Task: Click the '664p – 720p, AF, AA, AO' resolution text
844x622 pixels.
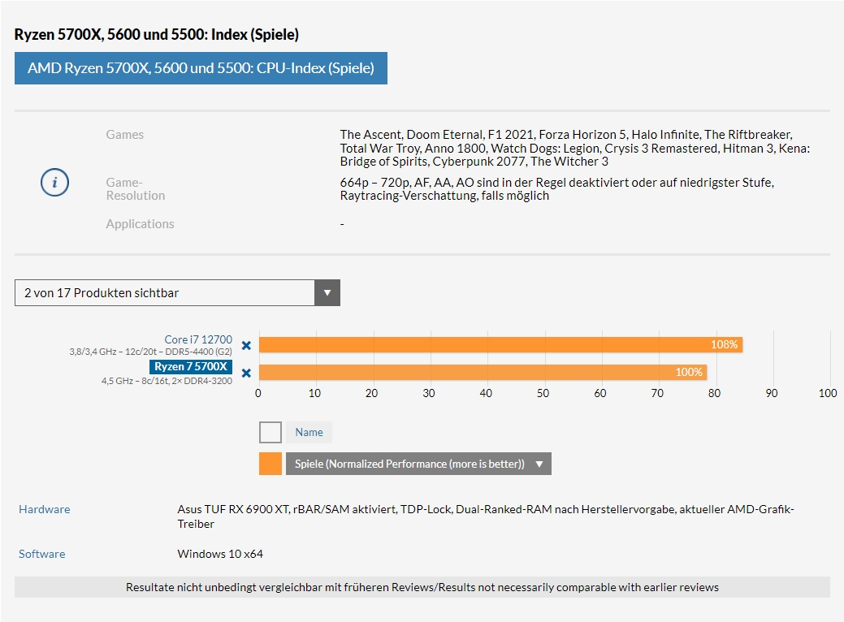Action: [x=557, y=189]
